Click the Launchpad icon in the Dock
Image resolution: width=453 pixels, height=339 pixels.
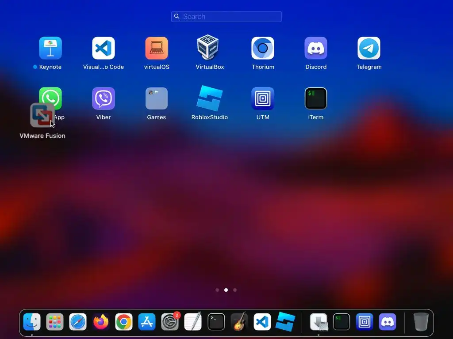coord(54,322)
